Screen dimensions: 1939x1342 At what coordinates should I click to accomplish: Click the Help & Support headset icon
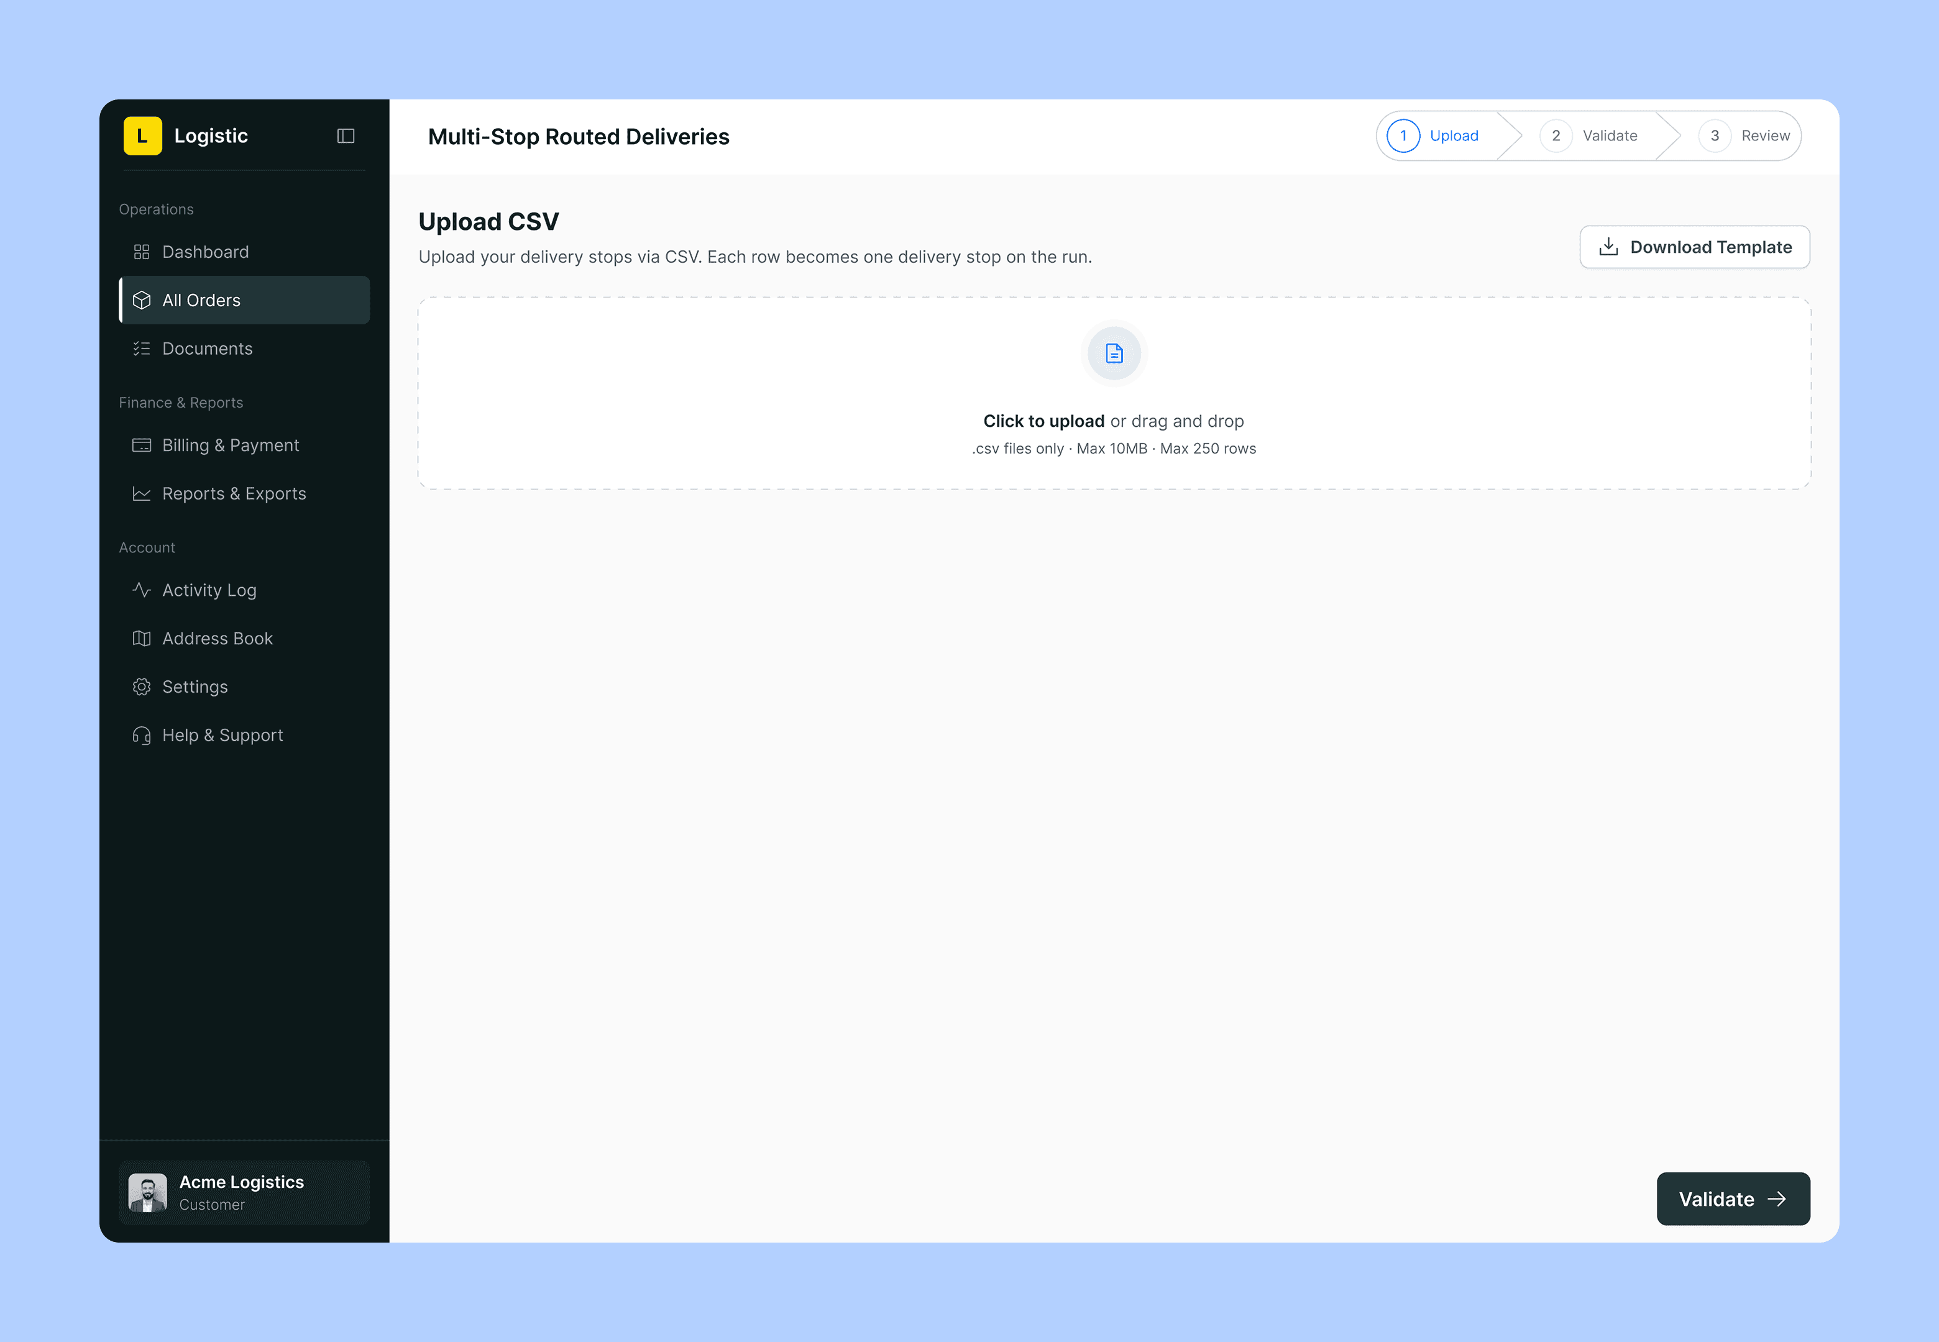tap(141, 736)
